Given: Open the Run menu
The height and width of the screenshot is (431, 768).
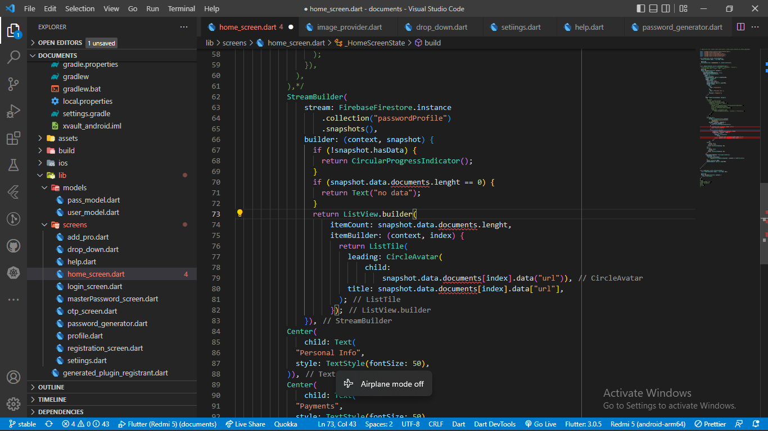Looking at the screenshot, I should point(152,8).
